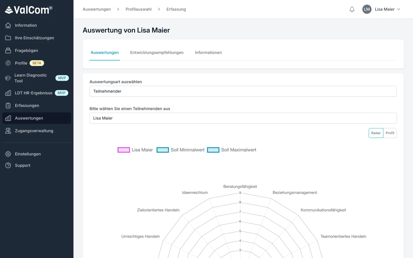Toggle the Lisa Maier legend swatch
This screenshot has height=258, width=413.
(x=124, y=150)
